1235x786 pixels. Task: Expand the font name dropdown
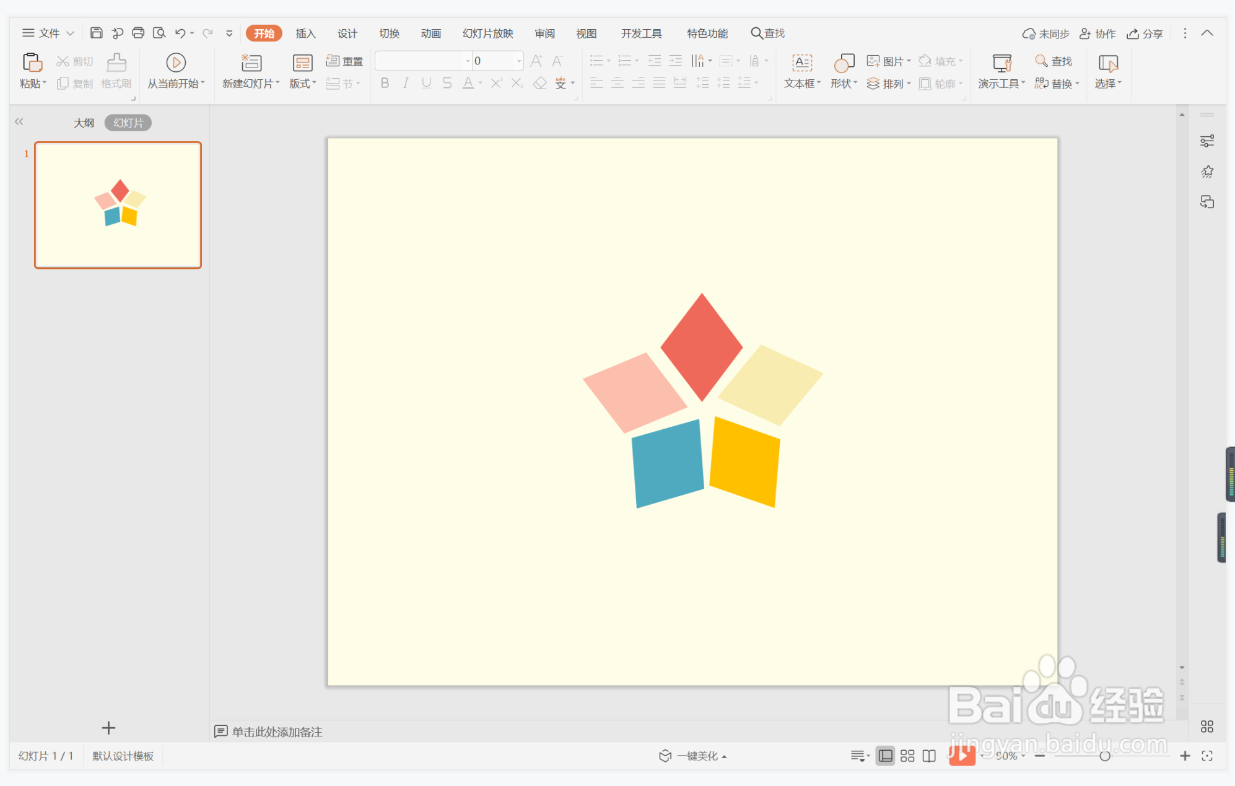click(468, 61)
